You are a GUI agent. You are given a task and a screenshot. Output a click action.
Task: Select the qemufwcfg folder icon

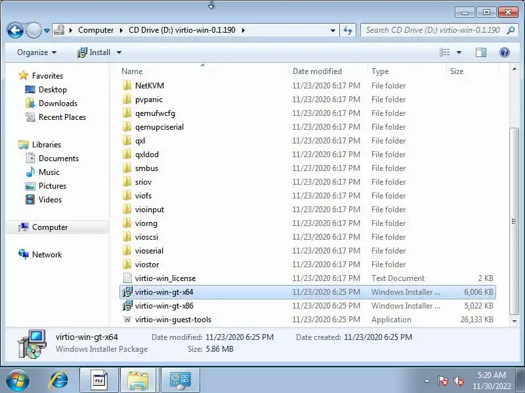[x=127, y=113]
